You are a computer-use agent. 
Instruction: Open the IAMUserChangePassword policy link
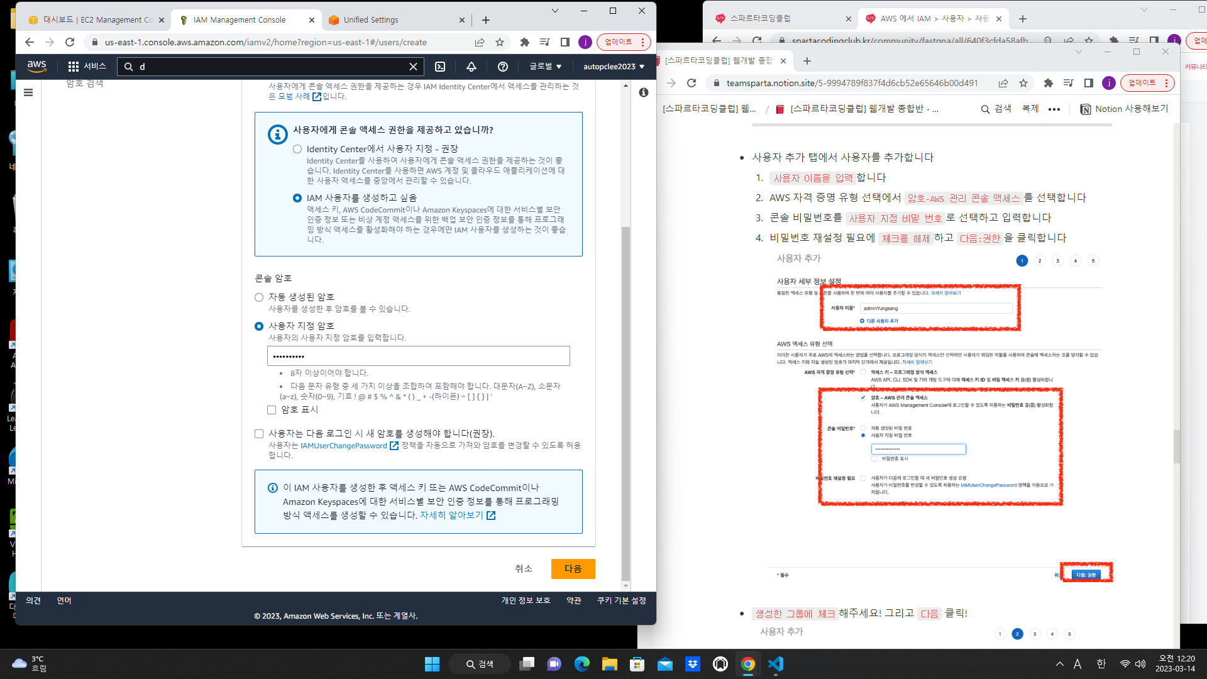350,446
